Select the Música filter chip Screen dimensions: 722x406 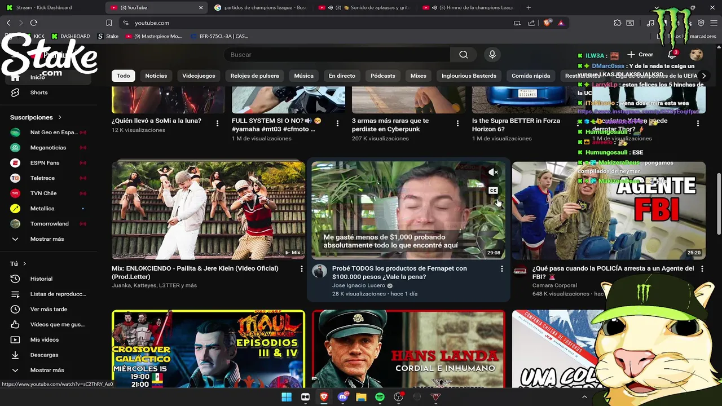point(303,76)
